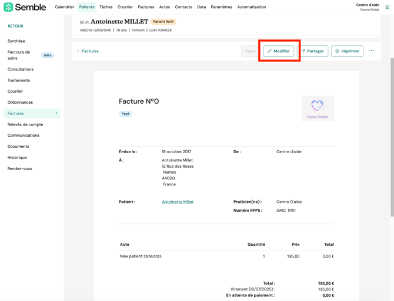Viewport: 394px width, 301px height.
Task: Expand the Factures sidebar chevron
Action: (56, 113)
